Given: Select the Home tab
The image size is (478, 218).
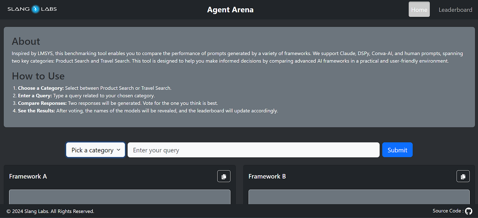Looking at the screenshot, I should coord(419,9).
